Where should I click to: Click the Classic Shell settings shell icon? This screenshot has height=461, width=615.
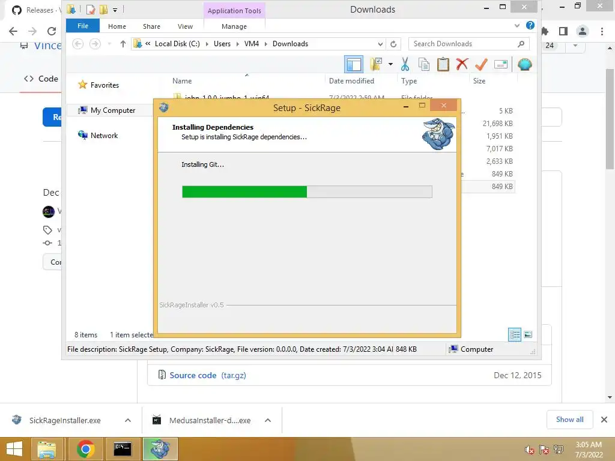524,64
